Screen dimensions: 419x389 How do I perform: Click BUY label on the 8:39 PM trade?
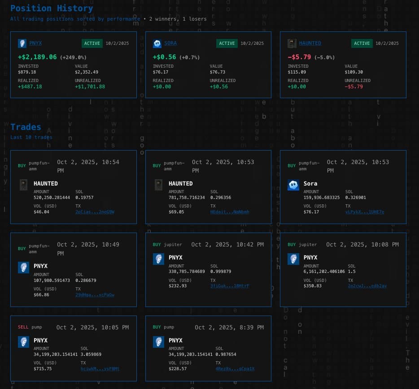tap(157, 327)
